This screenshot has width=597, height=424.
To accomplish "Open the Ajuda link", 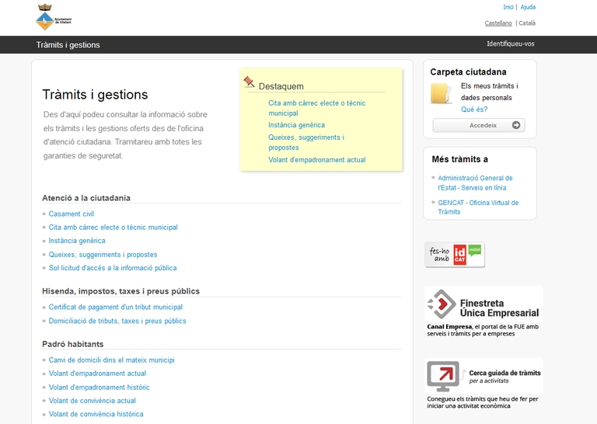I will (528, 7).
